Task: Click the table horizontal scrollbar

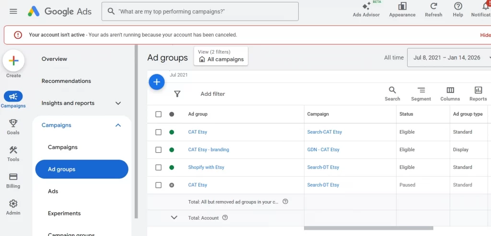Action: click(369, 228)
